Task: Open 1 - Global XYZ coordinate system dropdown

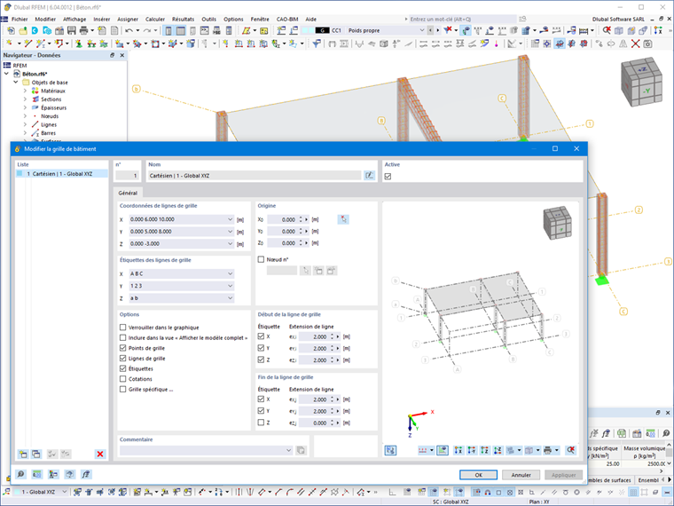Action: pos(65,492)
